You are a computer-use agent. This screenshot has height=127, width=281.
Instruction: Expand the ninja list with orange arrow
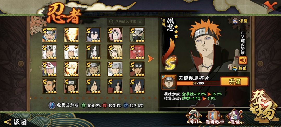pos(150,59)
